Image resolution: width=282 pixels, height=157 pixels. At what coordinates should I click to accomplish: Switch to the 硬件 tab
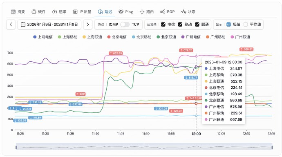(x=39, y=12)
